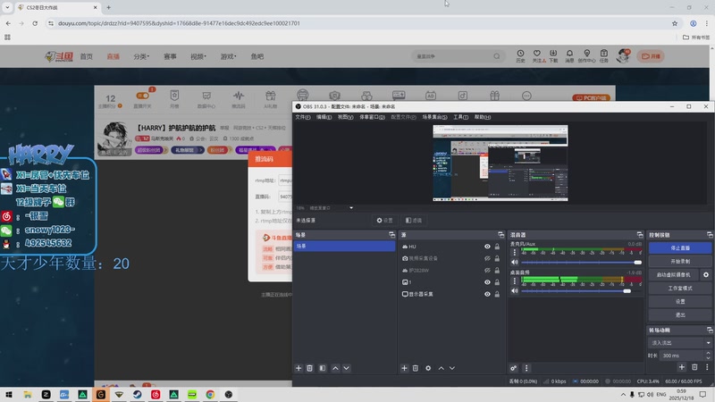Image resolution: width=715 pixels, height=402 pixels.
Task: Click 退出 exit button in OBS
Action: click(680, 315)
